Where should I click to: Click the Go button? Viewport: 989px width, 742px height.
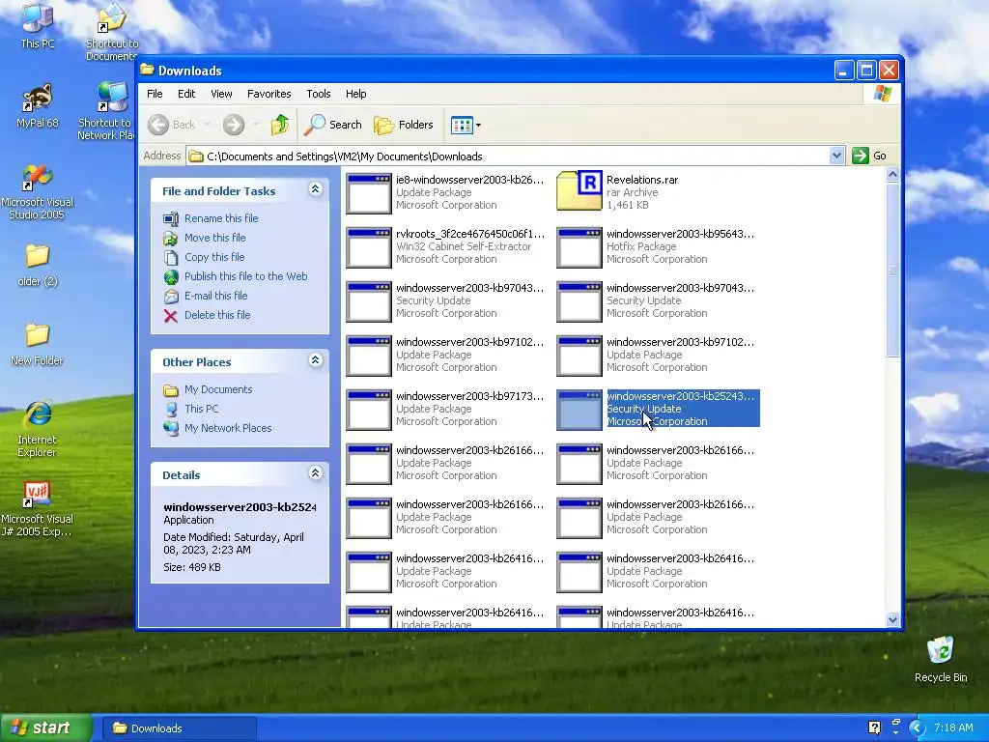point(870,156)
